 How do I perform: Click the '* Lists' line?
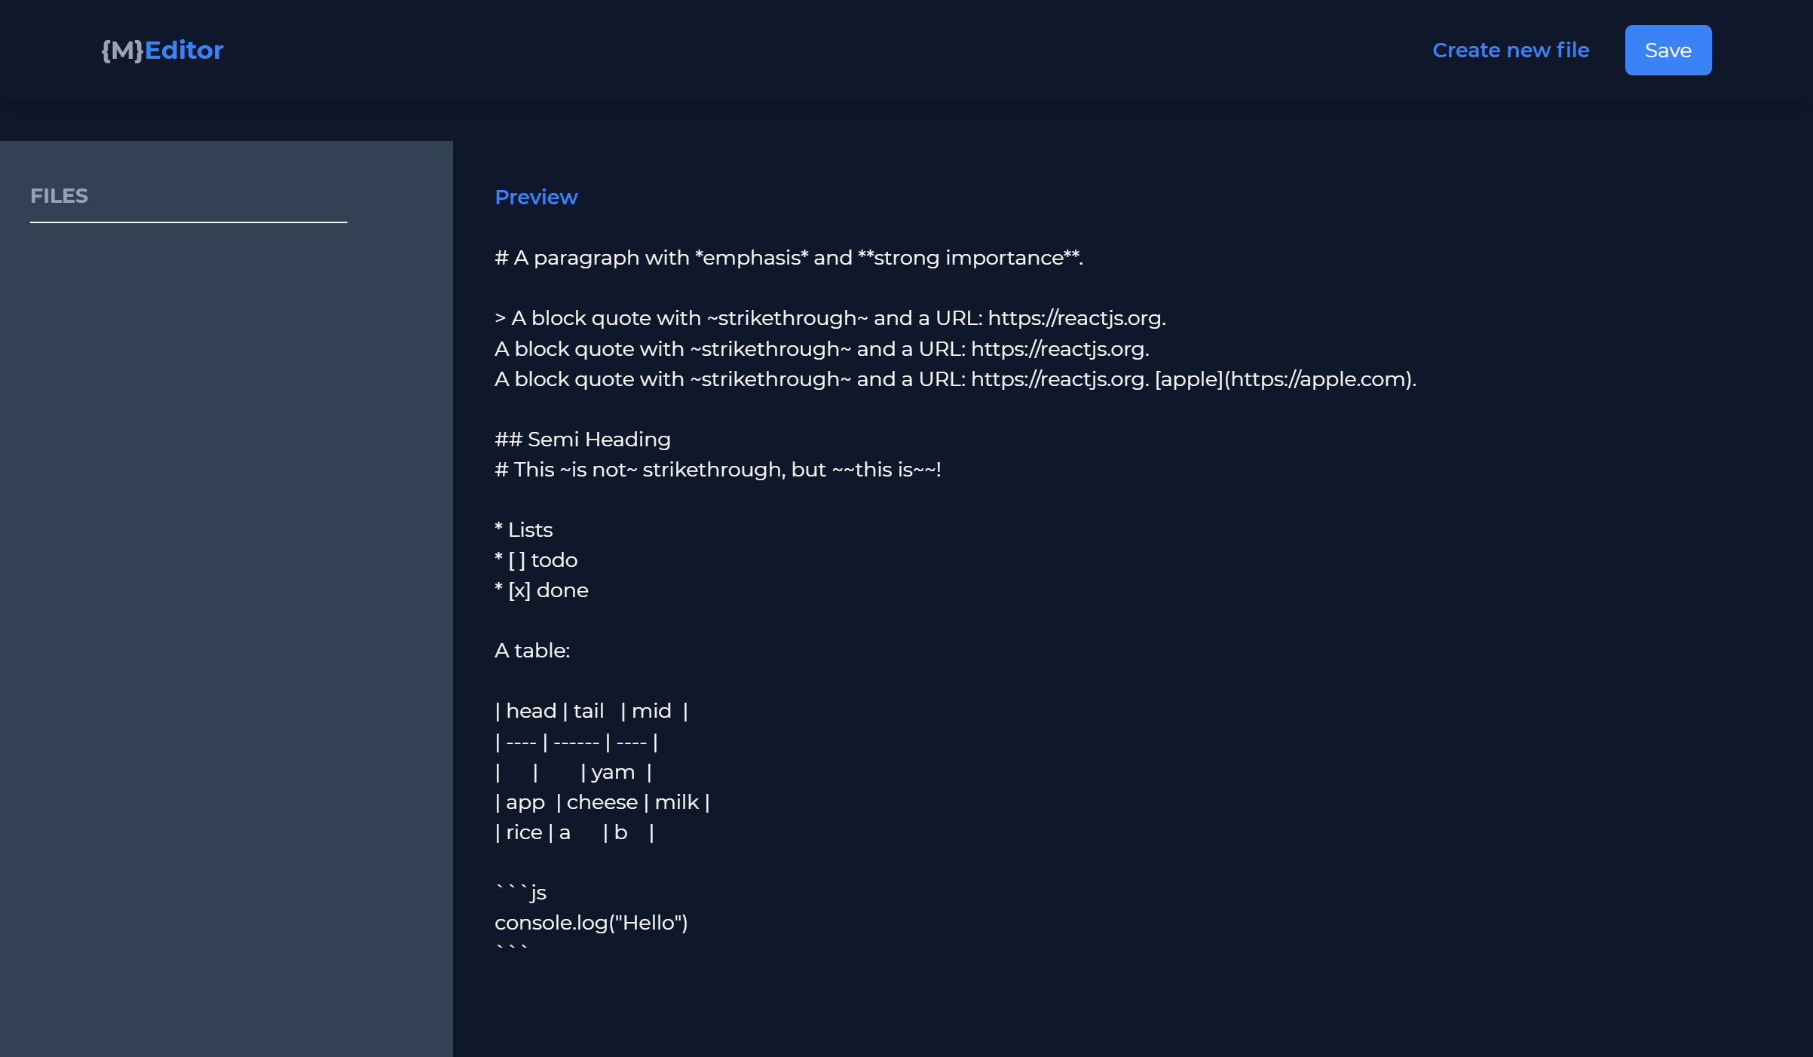point(524,529)
